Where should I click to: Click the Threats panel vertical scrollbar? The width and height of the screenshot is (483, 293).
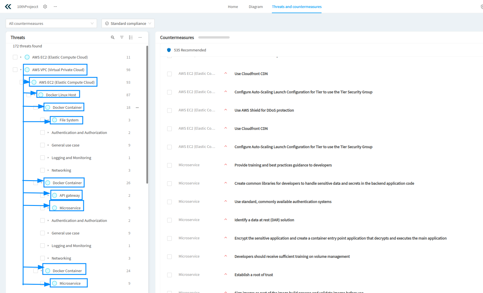(x=147, y=114)
